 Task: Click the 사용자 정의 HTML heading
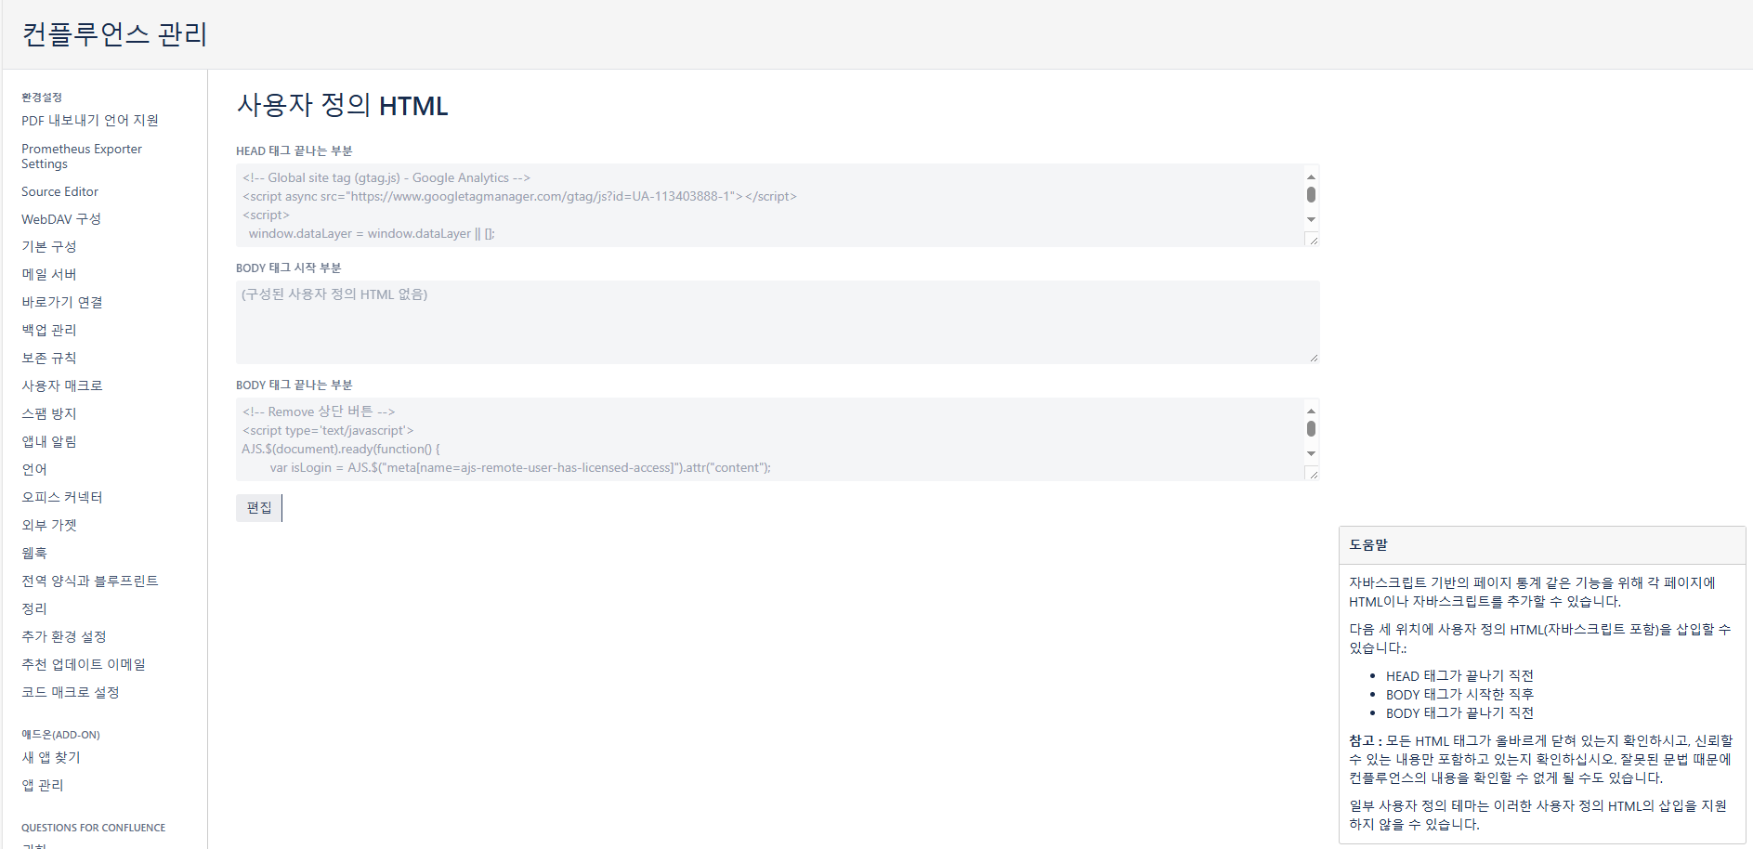point(343,105)
